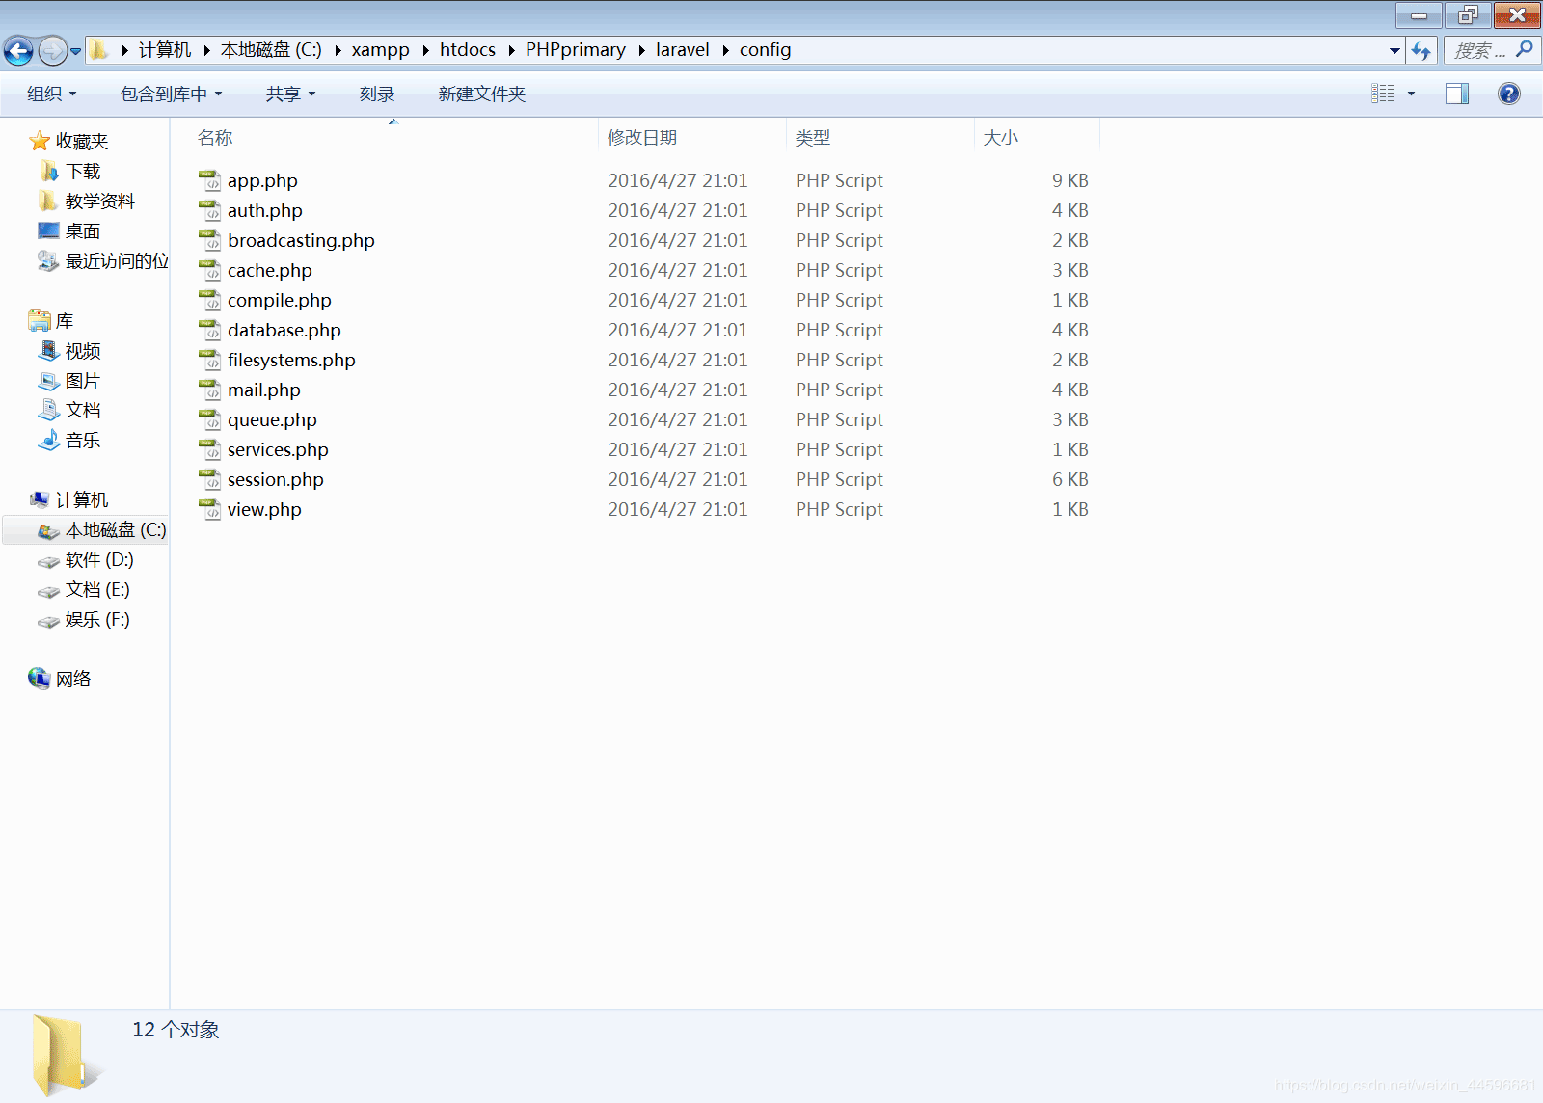
Task: Click the htdocs breadcrumb in address bar
Action: [467, 50]
